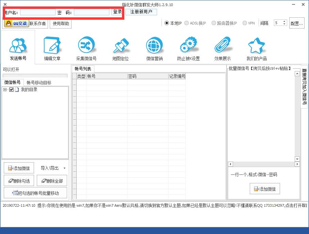The width and height of the screenshot is (309, 234).
Task: Open 效果展示 paperclip section
Action: coord(222,48)
